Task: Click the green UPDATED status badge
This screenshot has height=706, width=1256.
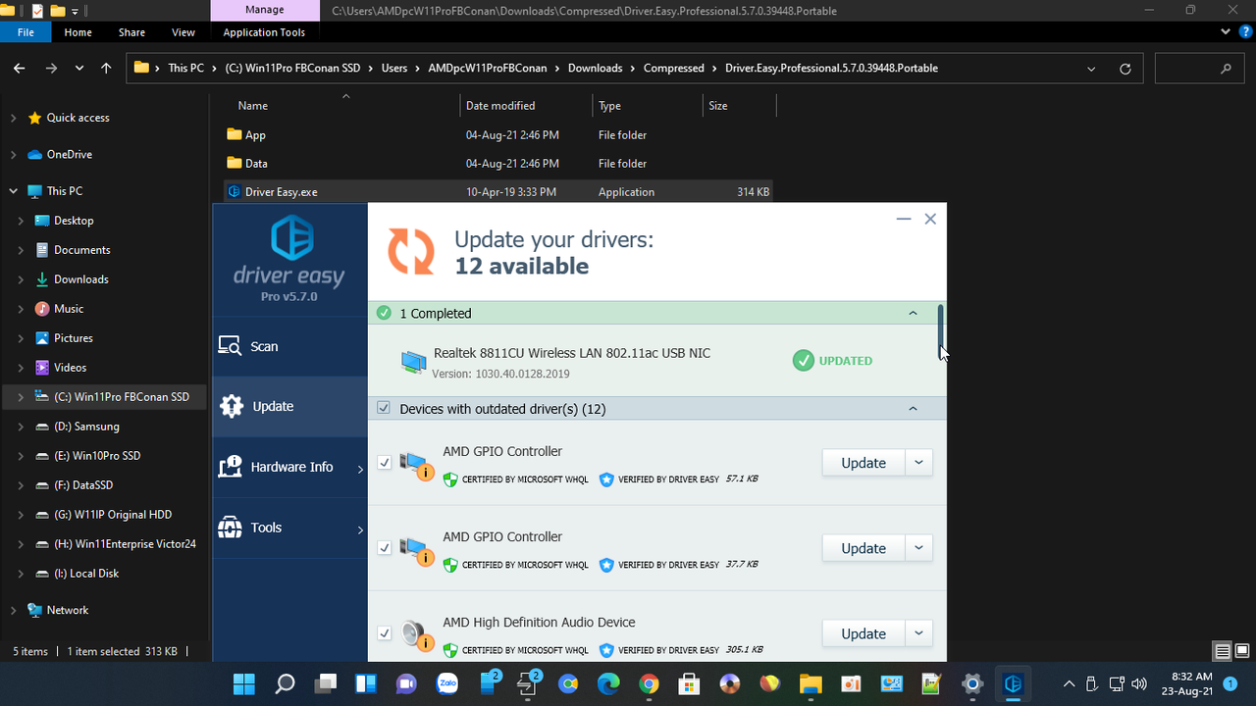Action: click(832, 361)
